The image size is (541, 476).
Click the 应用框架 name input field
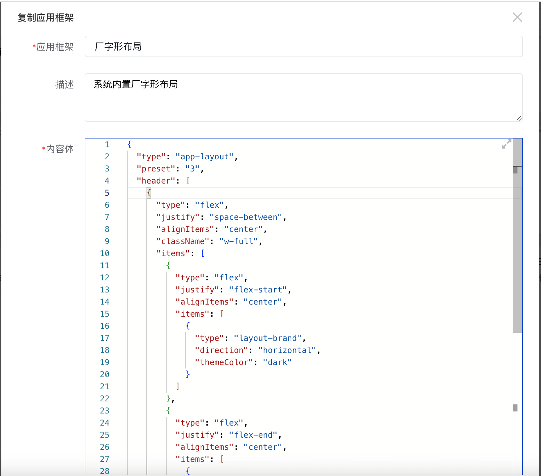(303, 46)
